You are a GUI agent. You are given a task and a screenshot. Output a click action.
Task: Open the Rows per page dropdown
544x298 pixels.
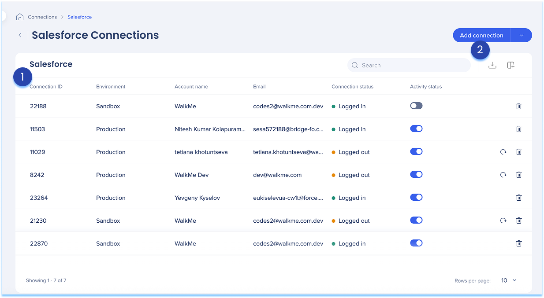tap(508, 280)
